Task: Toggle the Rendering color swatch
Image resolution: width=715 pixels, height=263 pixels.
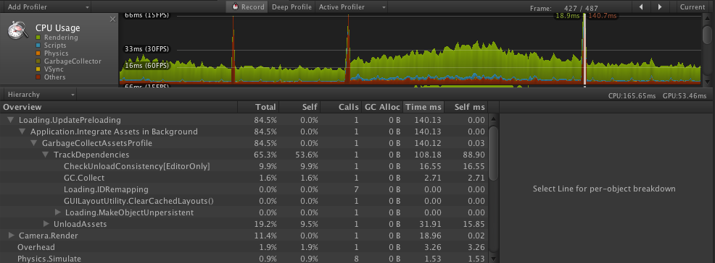Action: click(x=38, y=38)
